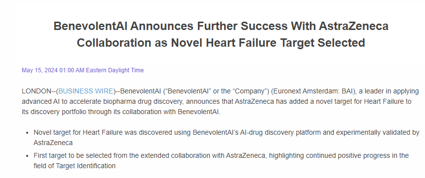Click the word "AstraZeneca" ending the first bullet

point(53,143)
